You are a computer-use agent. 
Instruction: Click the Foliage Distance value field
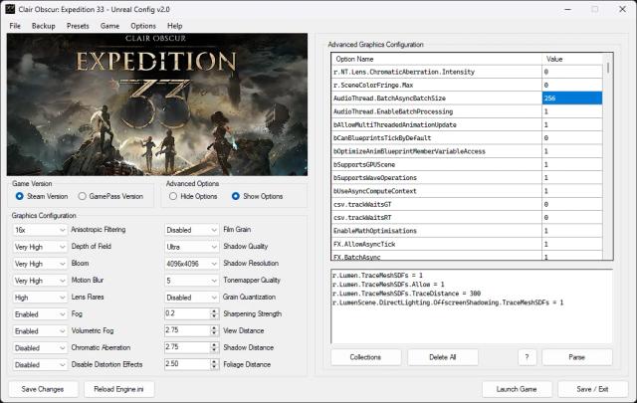[187, 364]
